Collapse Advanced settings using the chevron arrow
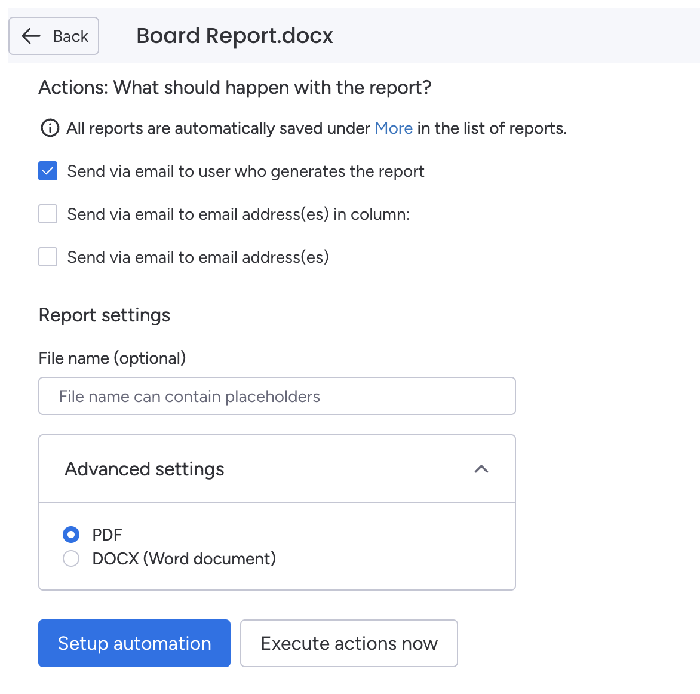This screenshot has height=694, width=700. pos(481,469)
